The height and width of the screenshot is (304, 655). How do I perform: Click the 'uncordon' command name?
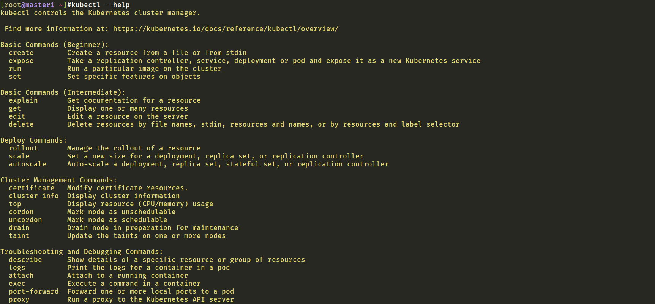pos(25,220)
